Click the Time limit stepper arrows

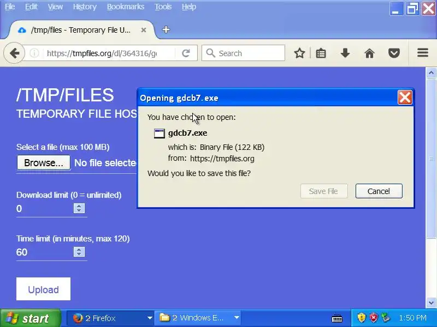pyautogui.click(x=79, y=252)
